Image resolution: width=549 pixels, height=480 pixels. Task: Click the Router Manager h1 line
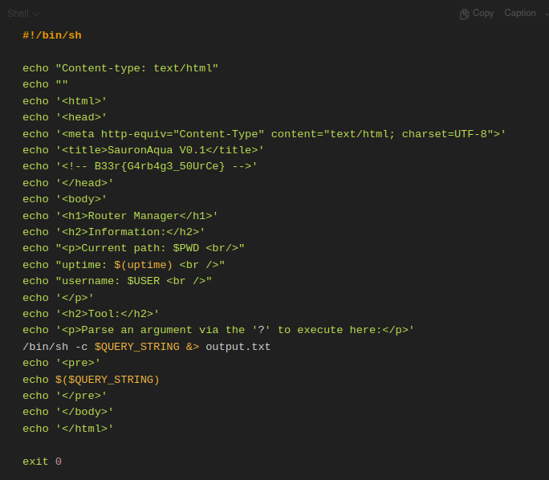tap(120, 216)
